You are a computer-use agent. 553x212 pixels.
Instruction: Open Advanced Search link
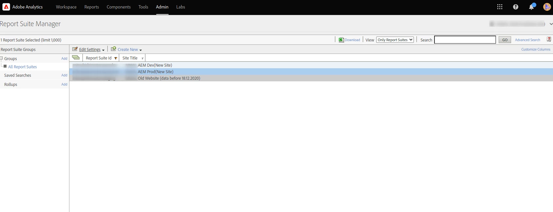527,40
